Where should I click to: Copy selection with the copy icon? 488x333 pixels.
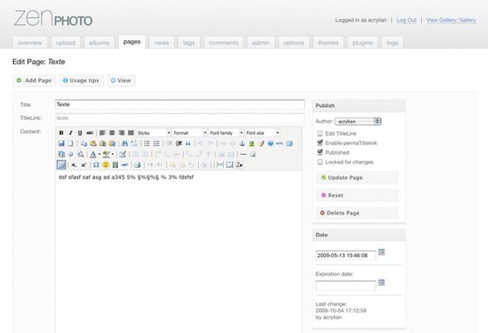(84, 143)
